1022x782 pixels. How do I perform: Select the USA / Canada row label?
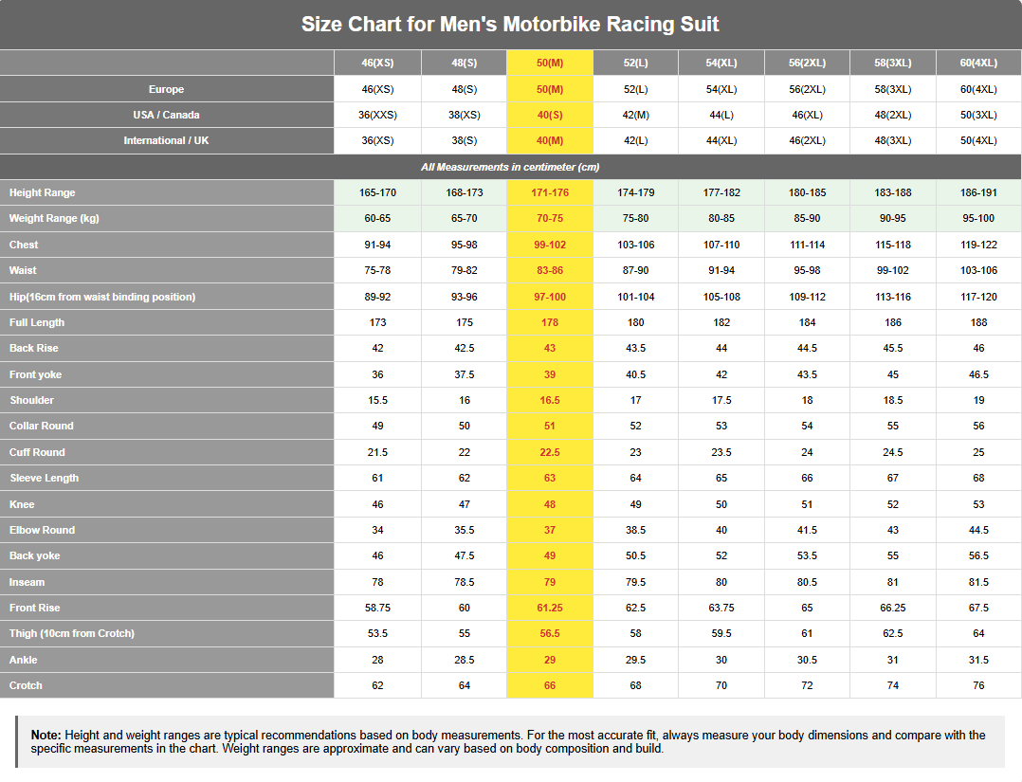166,115
